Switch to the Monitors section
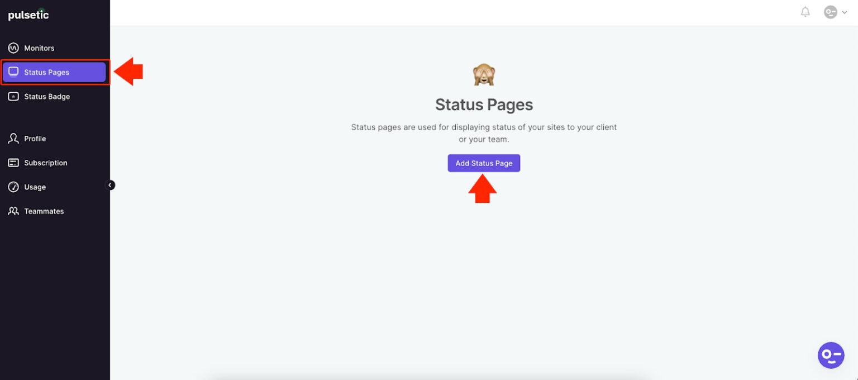Image resolution: width=858 pixels, height=380 pixels. point(39,47)
